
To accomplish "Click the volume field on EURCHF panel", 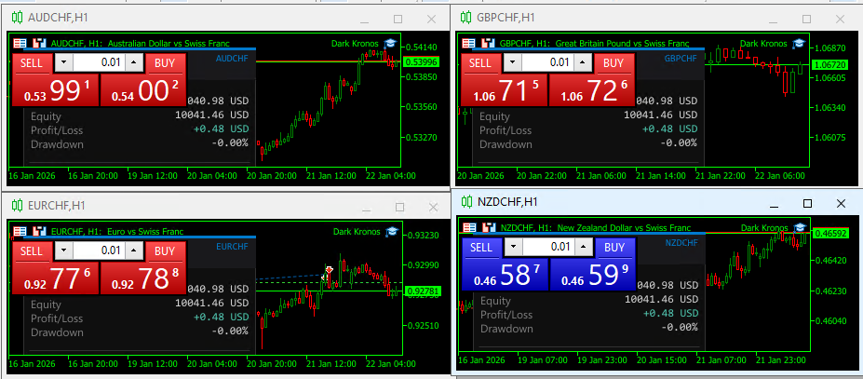I will tap(99, 250).
